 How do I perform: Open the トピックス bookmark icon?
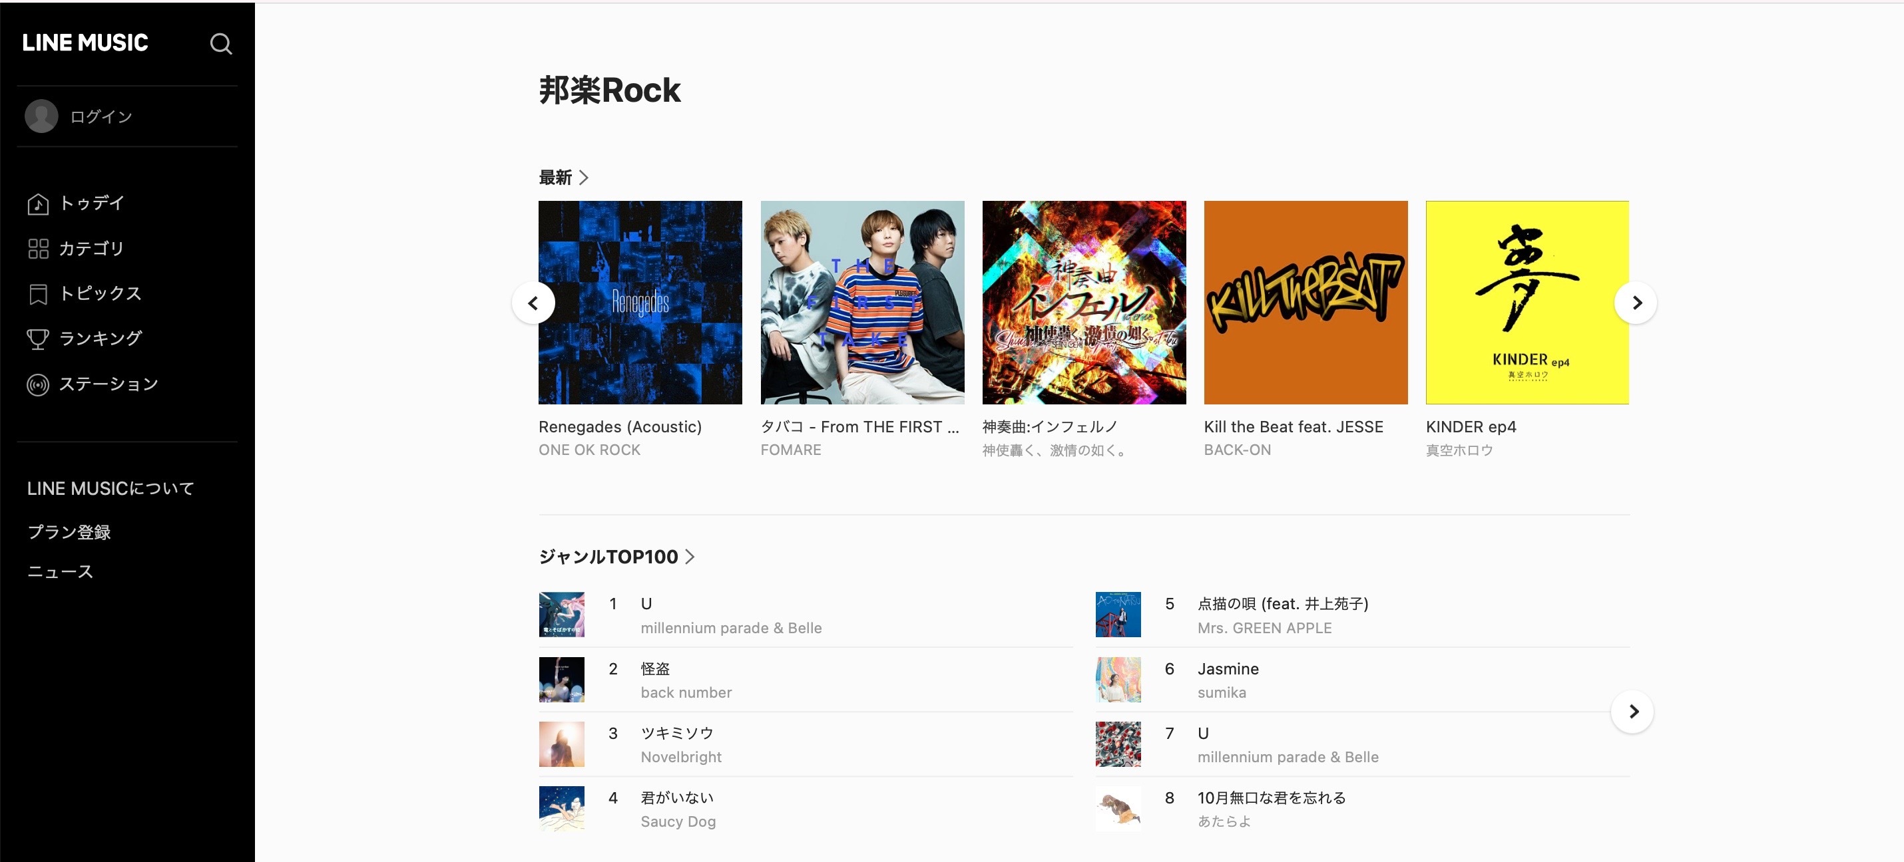(x=38, y=294)
